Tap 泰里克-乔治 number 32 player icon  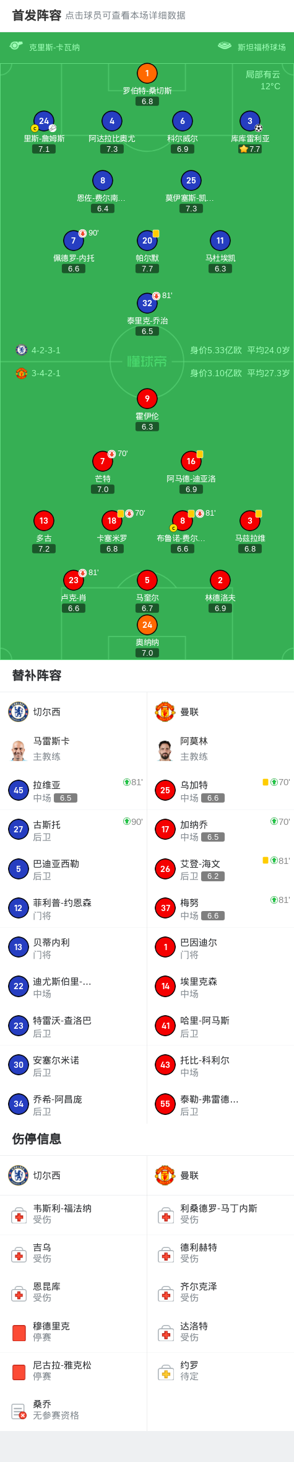[147, 303]
